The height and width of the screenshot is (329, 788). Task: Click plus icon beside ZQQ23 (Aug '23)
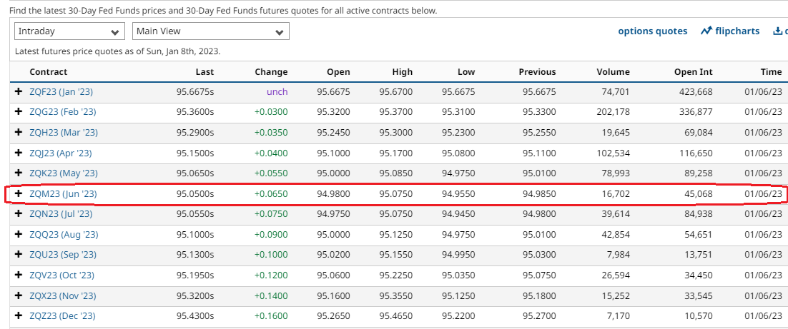click(x=19, y=235)
